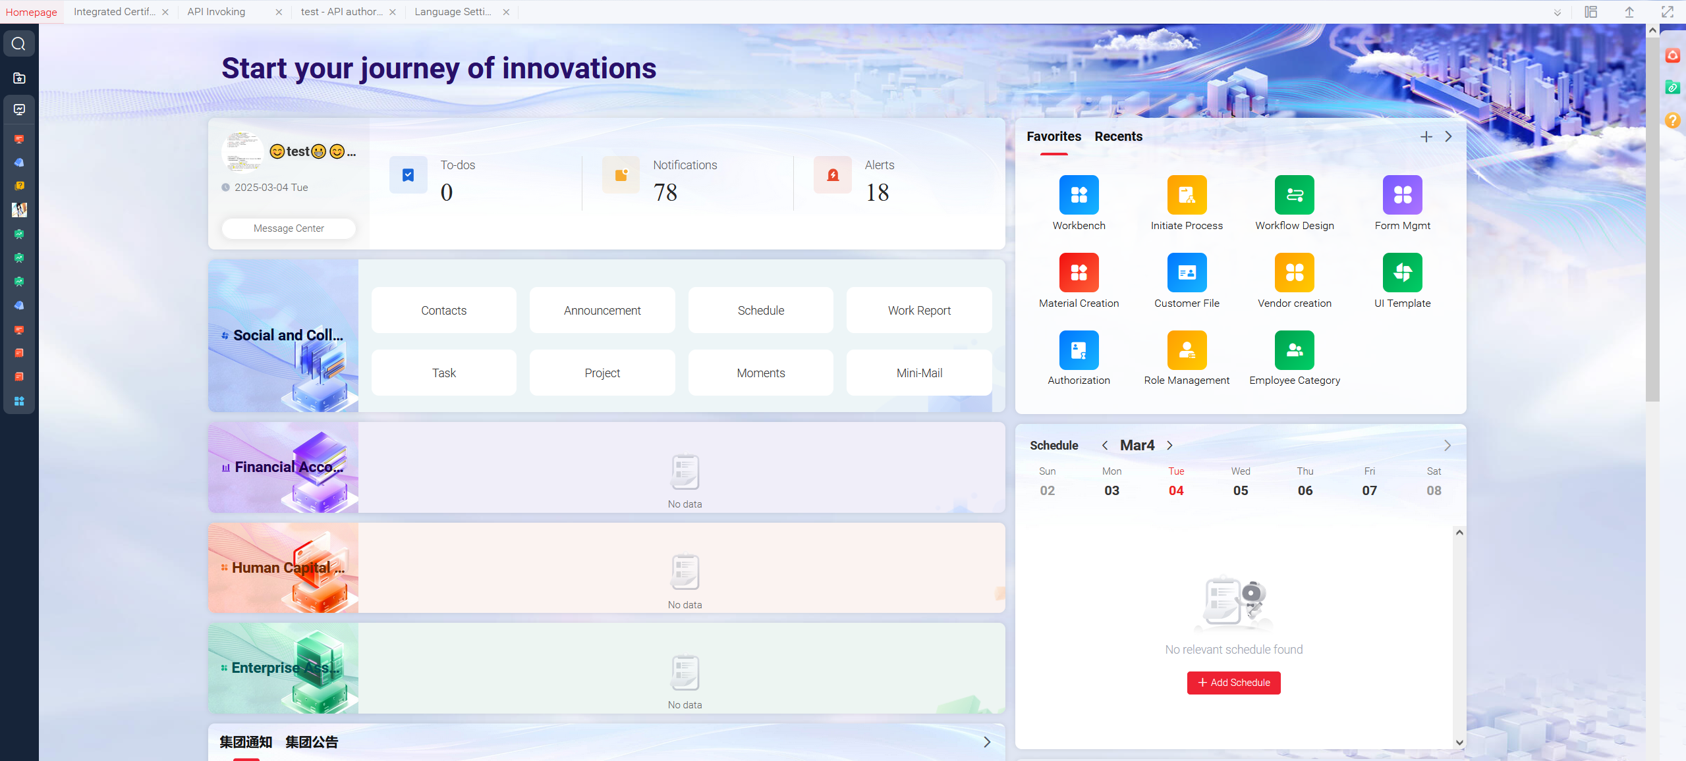Go to the previous schedule week

tap(1105, 446)
